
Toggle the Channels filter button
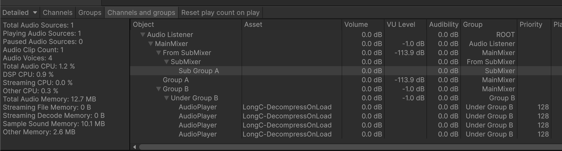tap(57, 13)
